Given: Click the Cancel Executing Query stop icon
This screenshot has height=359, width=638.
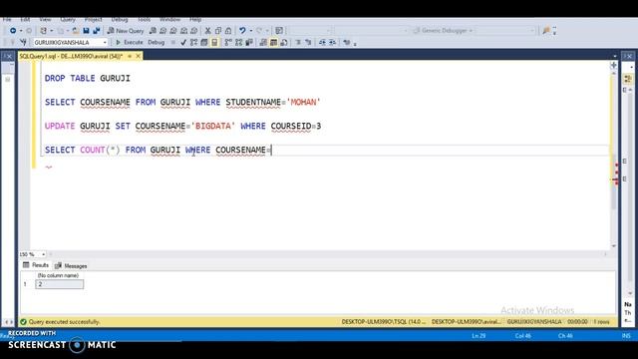Looking at the screenshot, I should pos(173,42).
